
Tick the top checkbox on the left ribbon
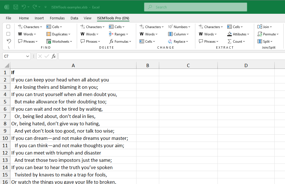pos(8,26)
